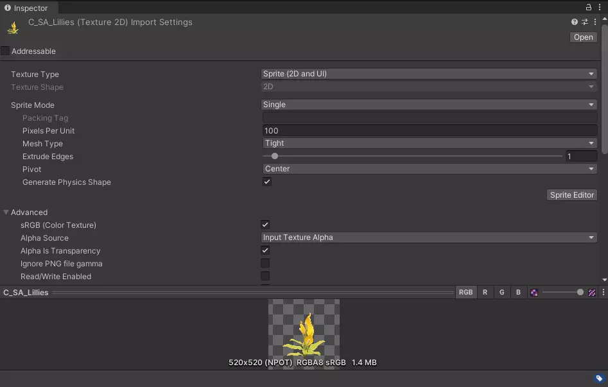Toggle the alpha channel preview icon
Screen dimensions: 608x387
534,293
